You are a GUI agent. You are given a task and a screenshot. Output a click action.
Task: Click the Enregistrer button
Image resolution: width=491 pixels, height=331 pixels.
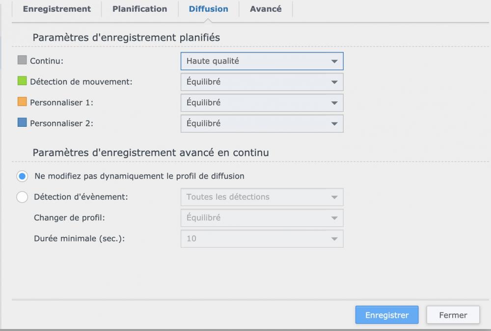tap(386, 315)
